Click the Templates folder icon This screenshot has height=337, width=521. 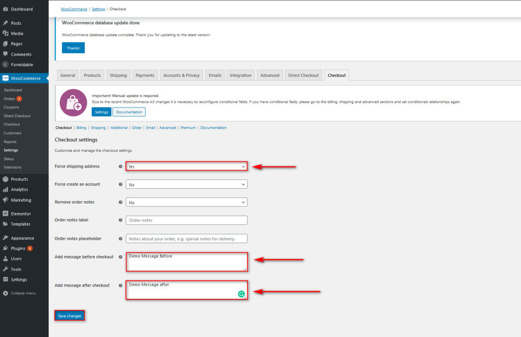(5, 224)
